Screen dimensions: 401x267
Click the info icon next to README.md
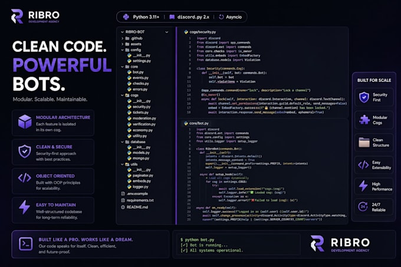123,207
